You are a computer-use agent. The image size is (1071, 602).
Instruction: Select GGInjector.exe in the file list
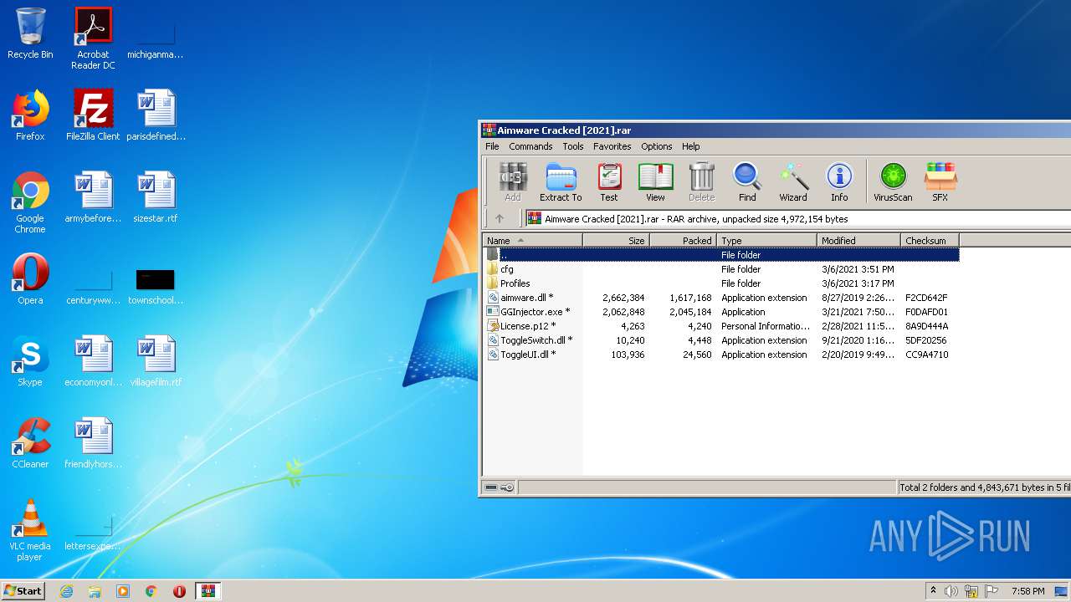coord(721,312)
